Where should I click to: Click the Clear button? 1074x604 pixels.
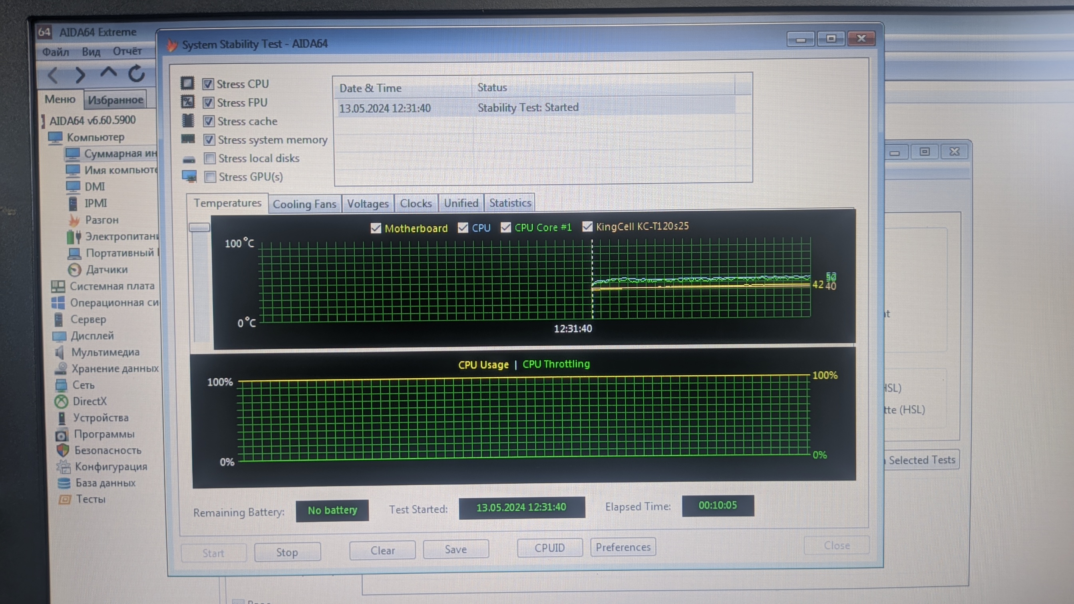point(382,550)
